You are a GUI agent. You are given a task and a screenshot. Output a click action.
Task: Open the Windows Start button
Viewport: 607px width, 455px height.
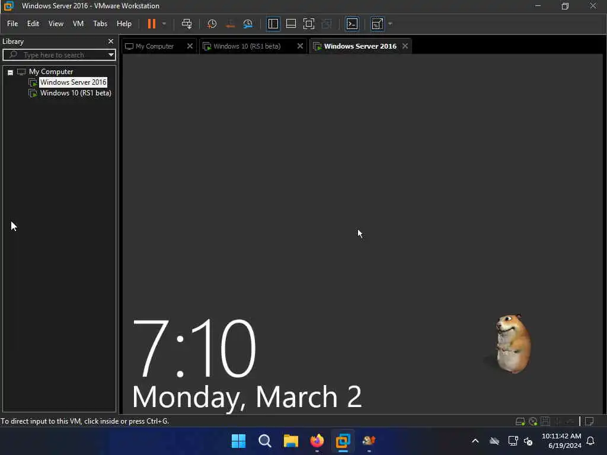(238, 441)
